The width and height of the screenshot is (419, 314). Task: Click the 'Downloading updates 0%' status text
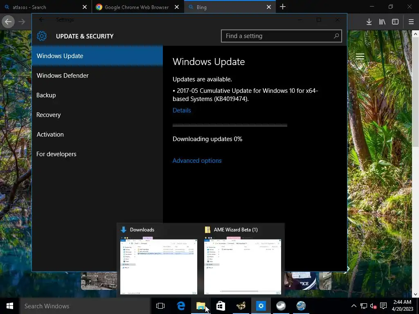pyautogui.click(x=207, y=139)
